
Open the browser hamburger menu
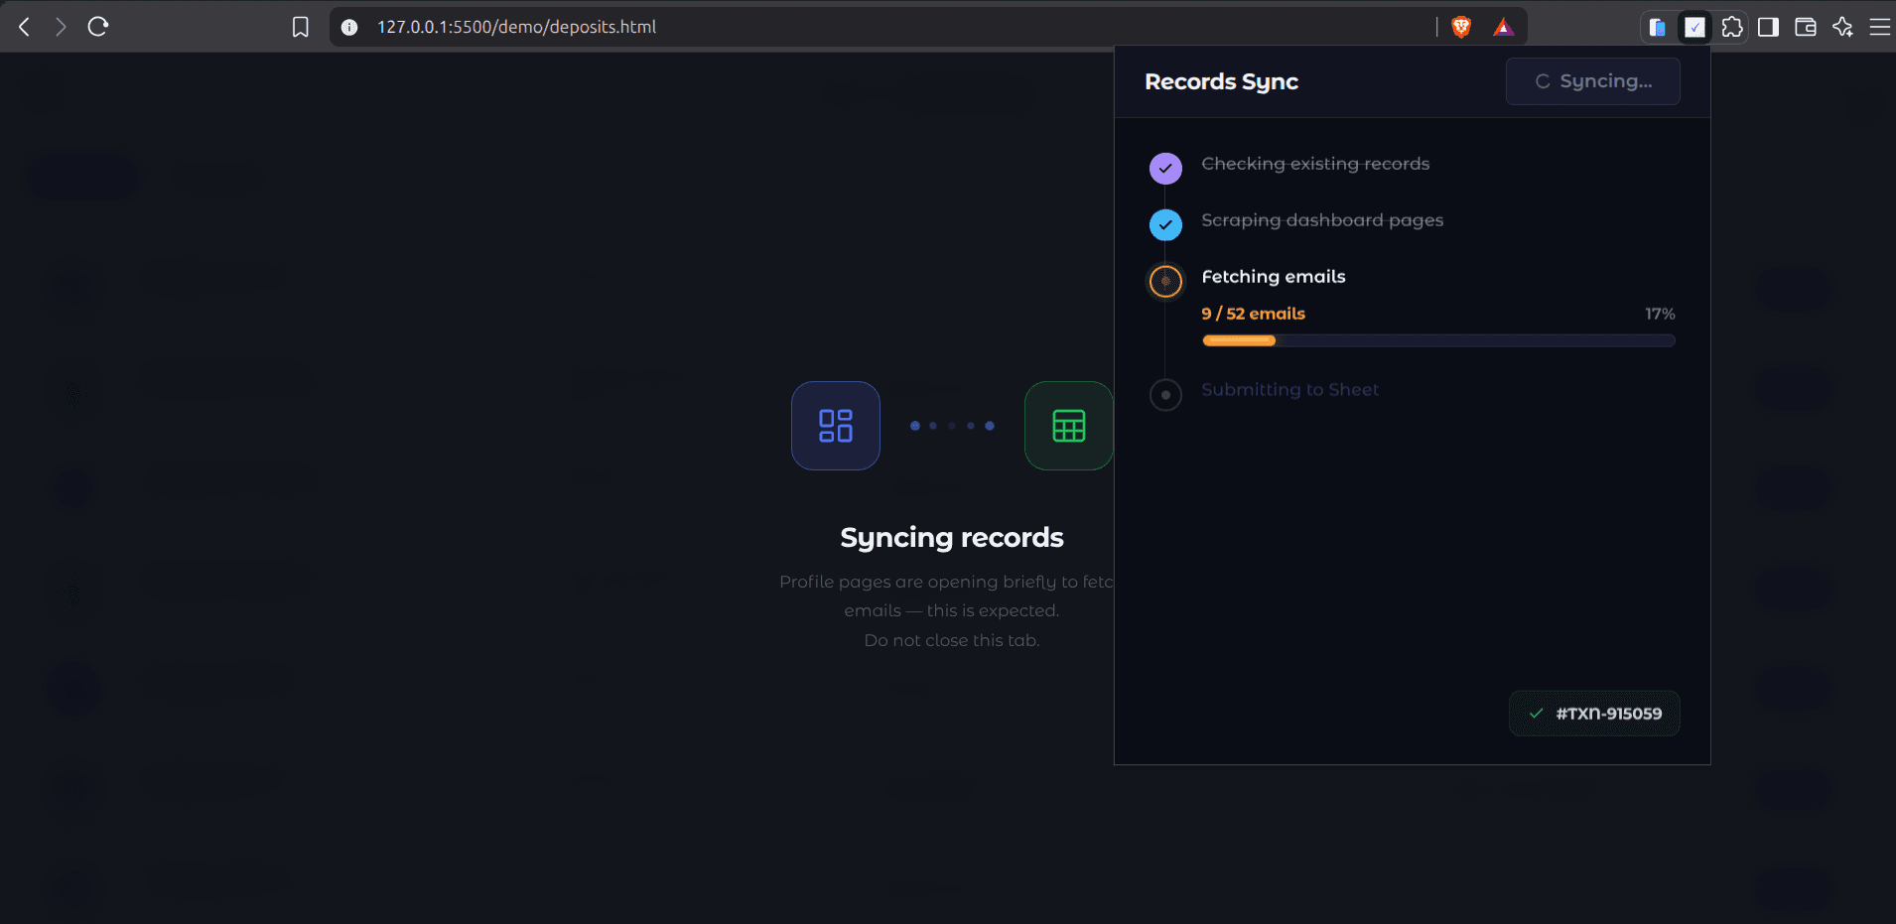point(1880,27)
